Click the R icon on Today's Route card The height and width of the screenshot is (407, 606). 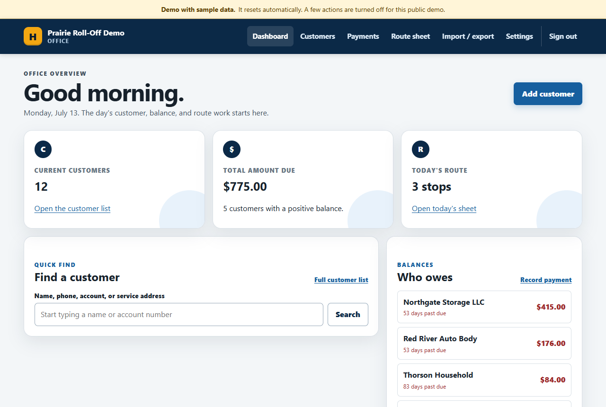click(420, 149)
